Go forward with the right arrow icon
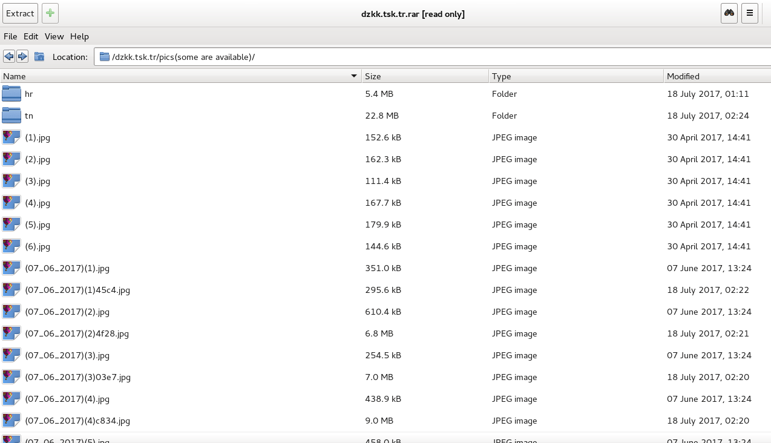Screen dimensions: 771x443 point(22,56)
